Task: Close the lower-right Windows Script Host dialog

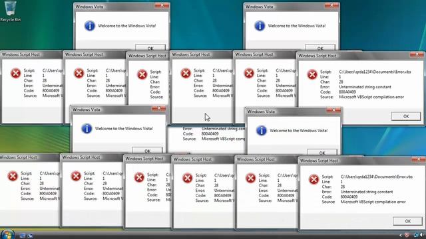Action: tap(419, 159)
